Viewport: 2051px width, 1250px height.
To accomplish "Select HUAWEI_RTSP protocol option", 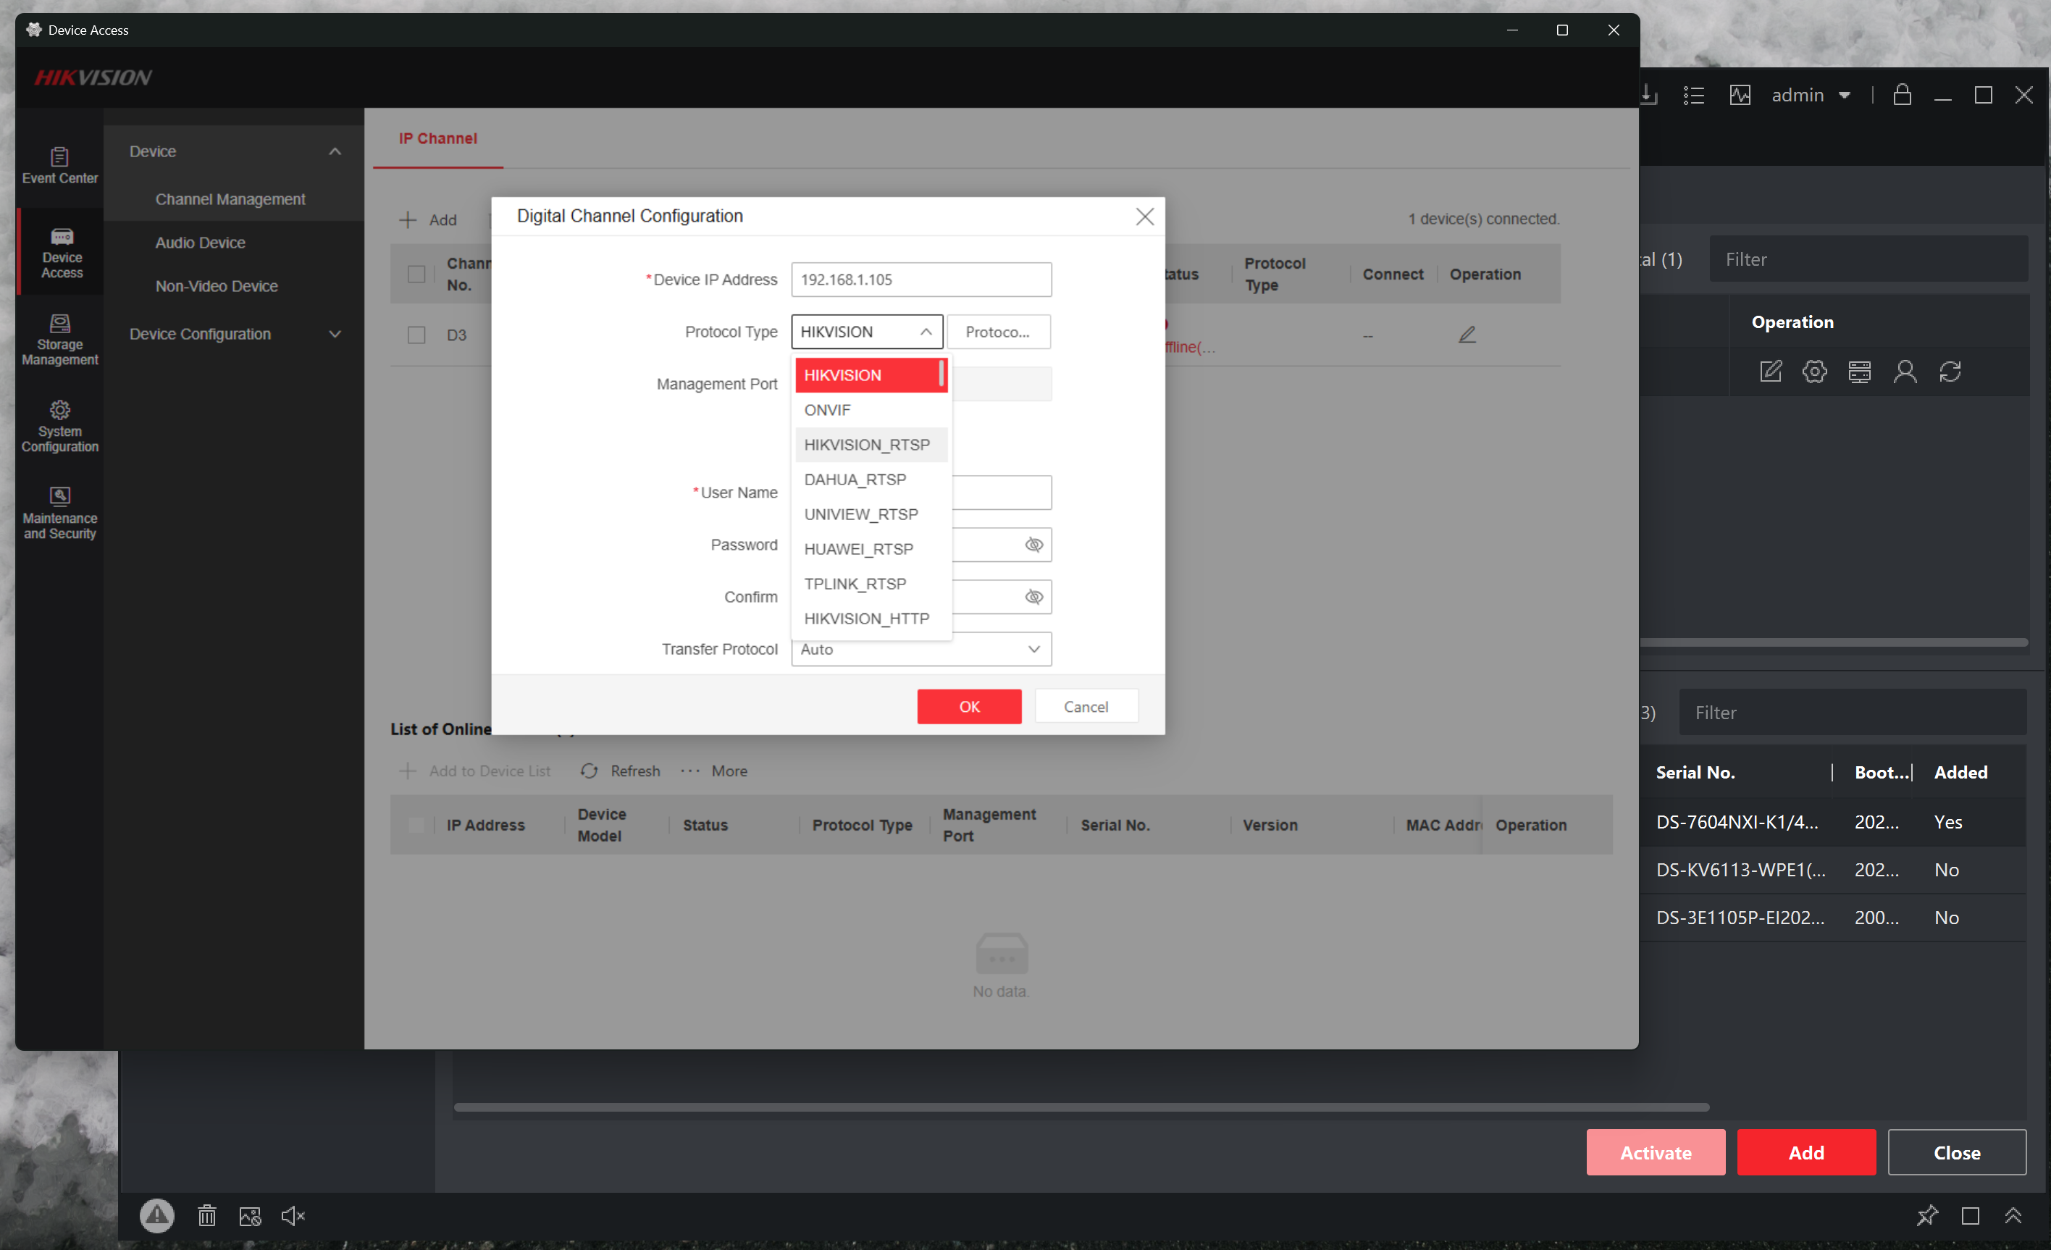I will click(x=871, y=549).
